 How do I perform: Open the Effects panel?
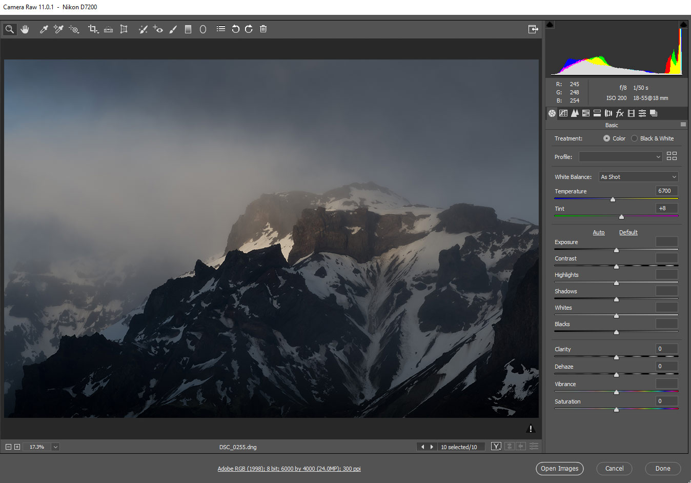click(620, 113)
